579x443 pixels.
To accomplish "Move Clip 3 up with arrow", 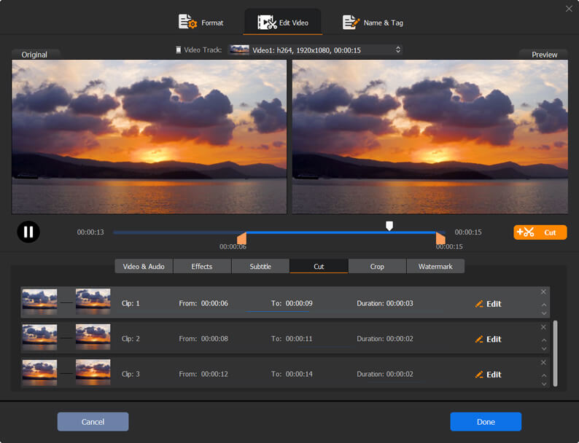I will point(543,375).
